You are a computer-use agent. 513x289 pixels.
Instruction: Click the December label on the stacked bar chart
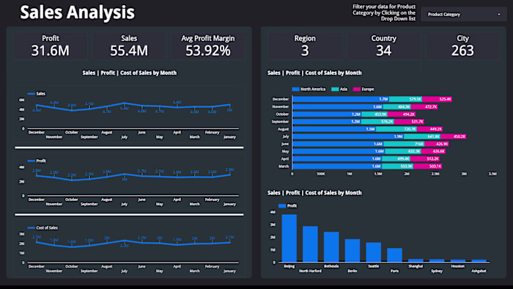coord(281,99)
